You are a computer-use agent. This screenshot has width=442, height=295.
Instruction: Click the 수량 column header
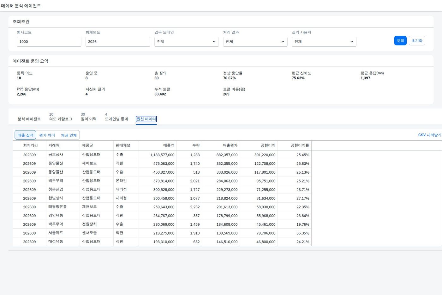click(189, 145)
